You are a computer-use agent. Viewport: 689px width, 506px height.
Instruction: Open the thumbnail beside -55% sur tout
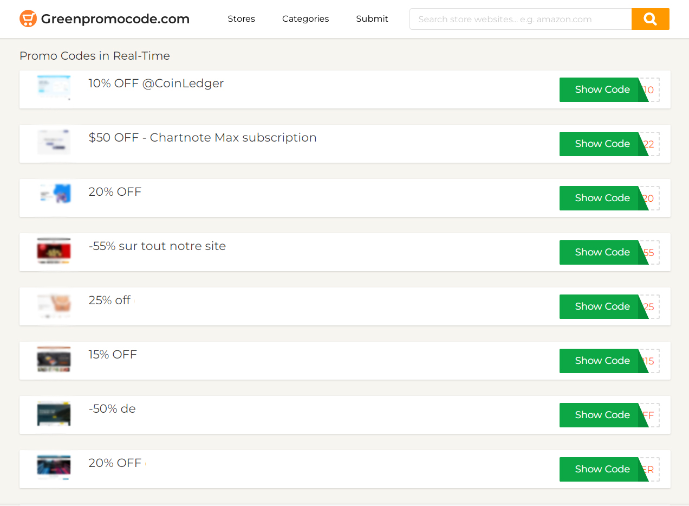(54, 251)
